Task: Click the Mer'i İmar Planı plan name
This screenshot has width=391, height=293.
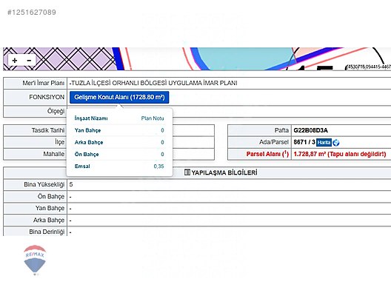Action: point(153,83)
